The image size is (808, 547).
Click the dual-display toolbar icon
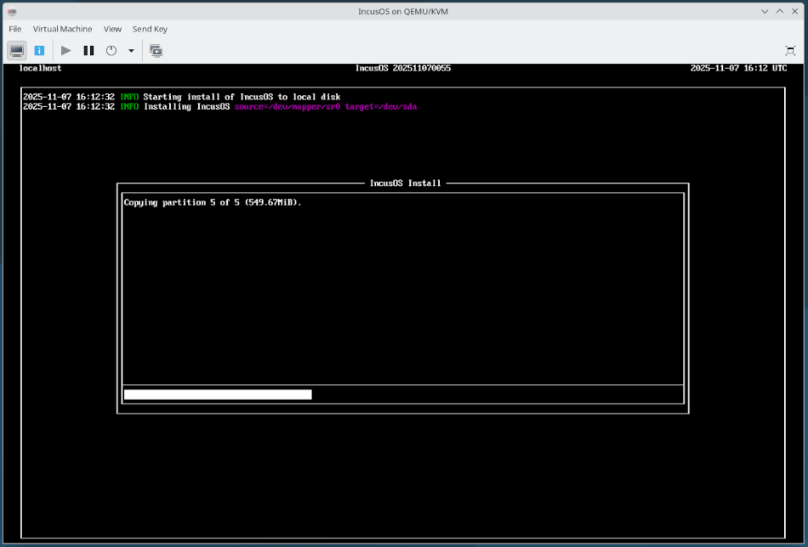tap(156, 50)
